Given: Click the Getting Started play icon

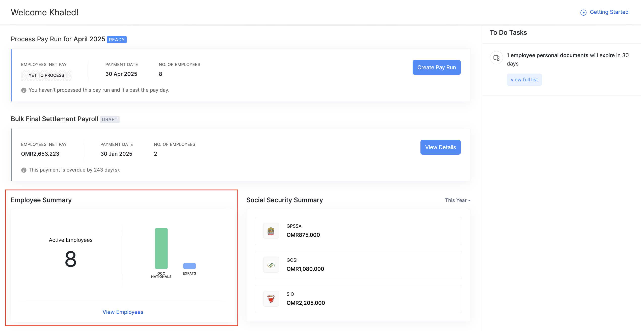Looking at the screenshot, I should (x=583, y=12).
